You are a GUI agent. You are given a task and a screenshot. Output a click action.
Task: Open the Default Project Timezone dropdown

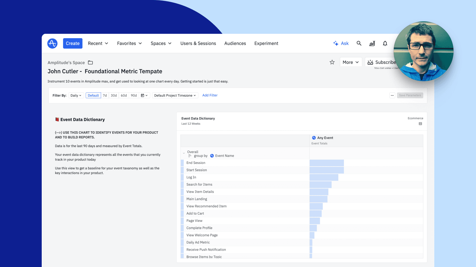click(x=175, y=95)
